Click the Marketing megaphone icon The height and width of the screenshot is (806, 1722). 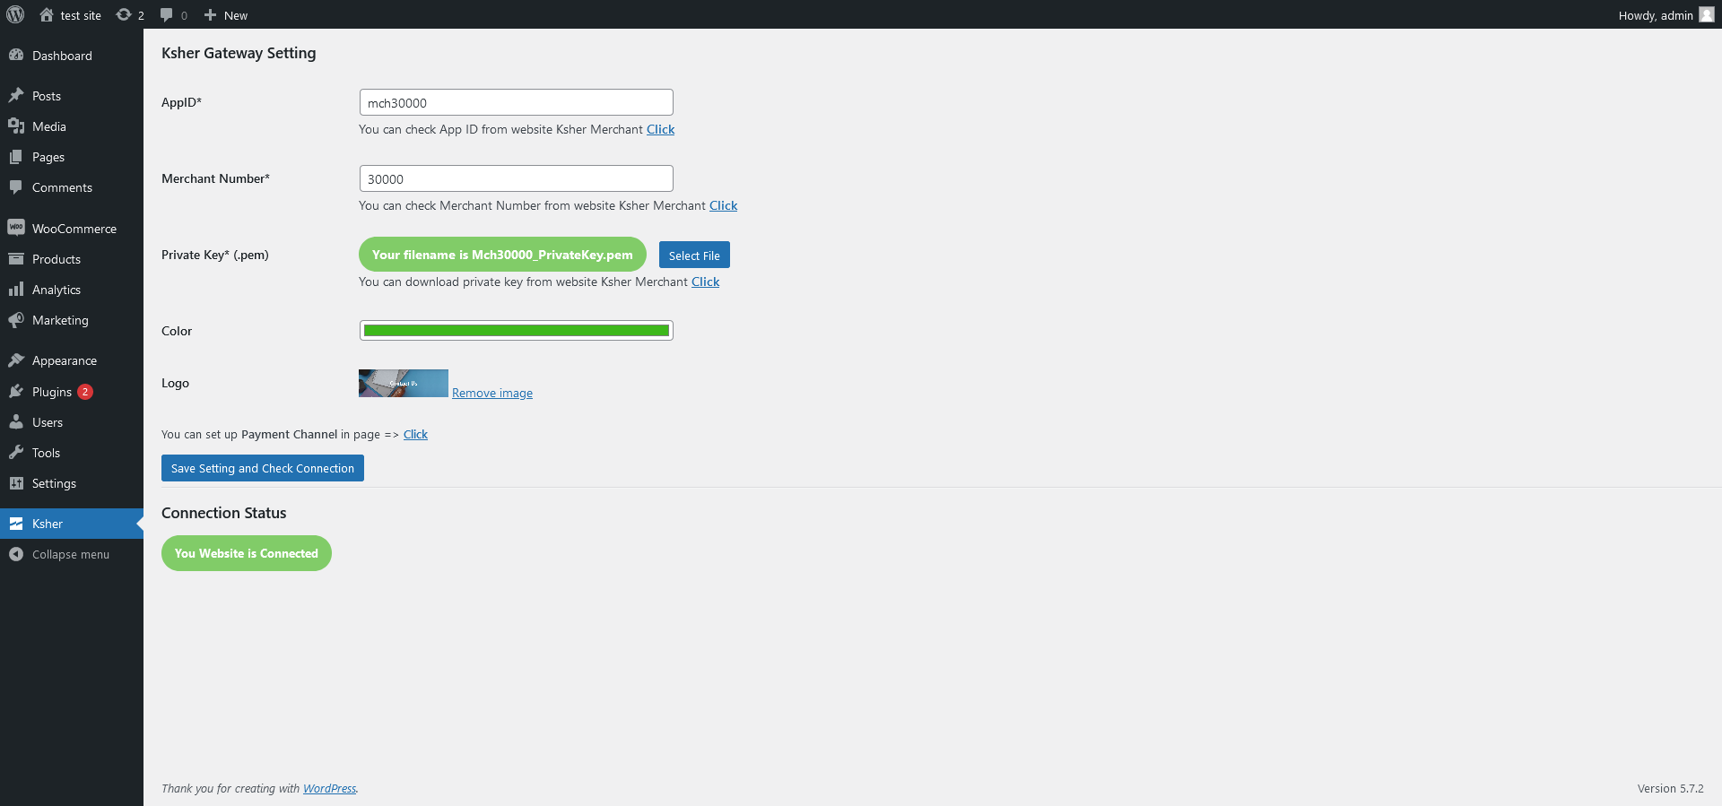[x=16, y=319]
